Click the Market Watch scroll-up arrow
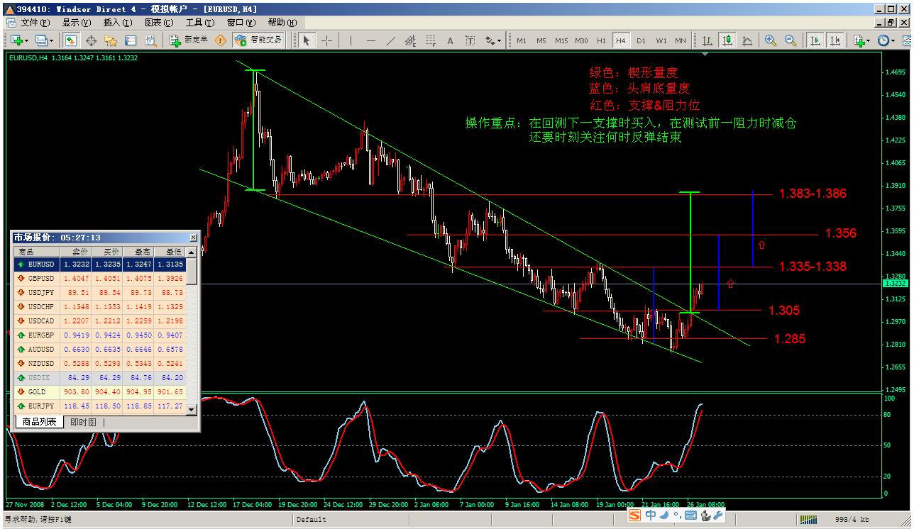914x529 pixels. point(192,252)
